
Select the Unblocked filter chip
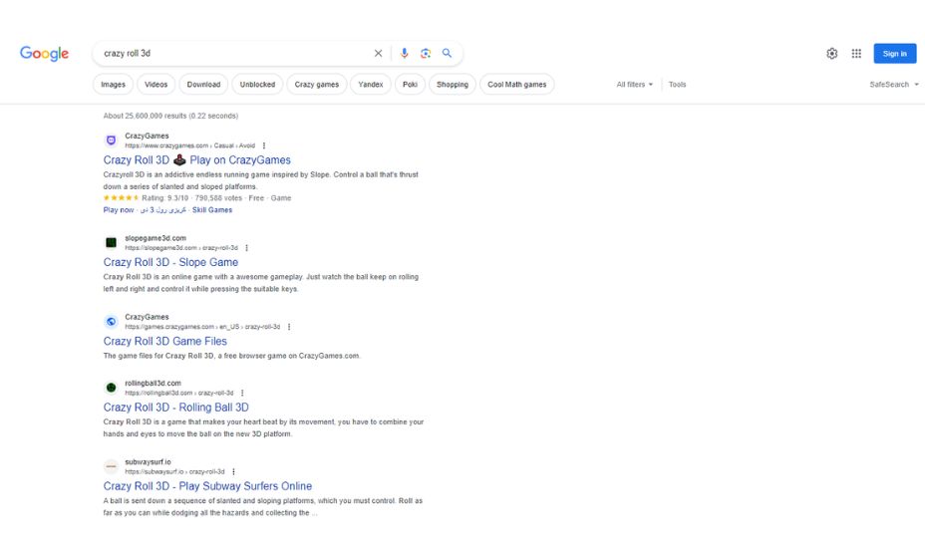pyautogui.click(x=257, y=85)
